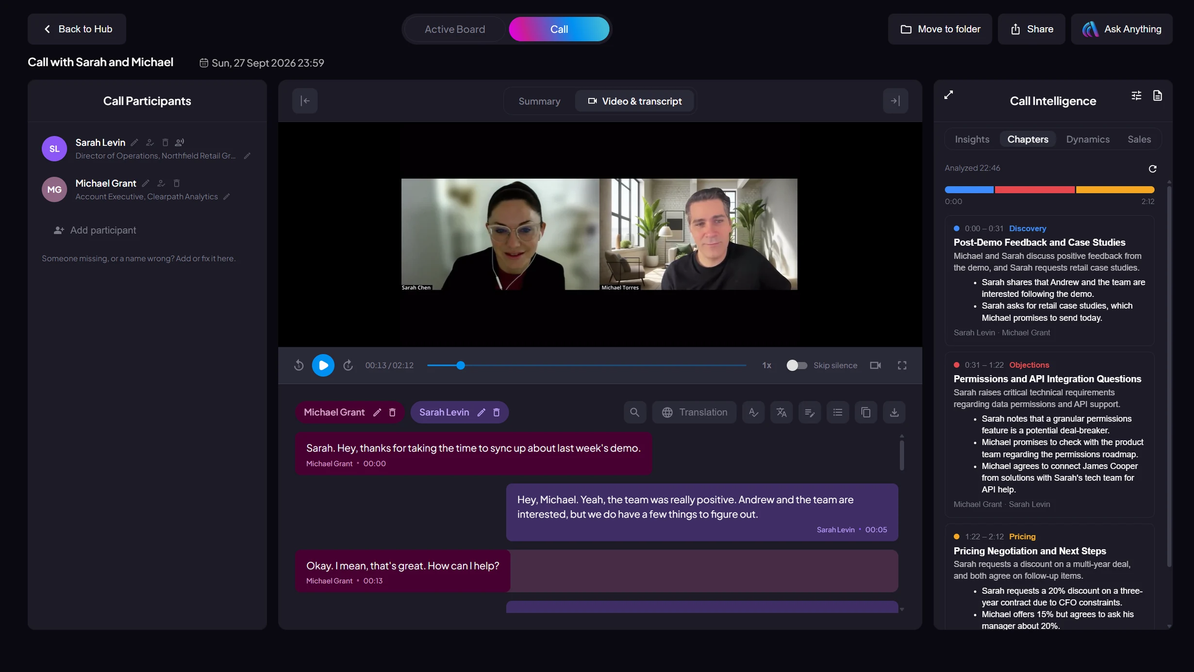Jump to red Objections chapter segment
1194x672 pixels.
point(1034,190)
